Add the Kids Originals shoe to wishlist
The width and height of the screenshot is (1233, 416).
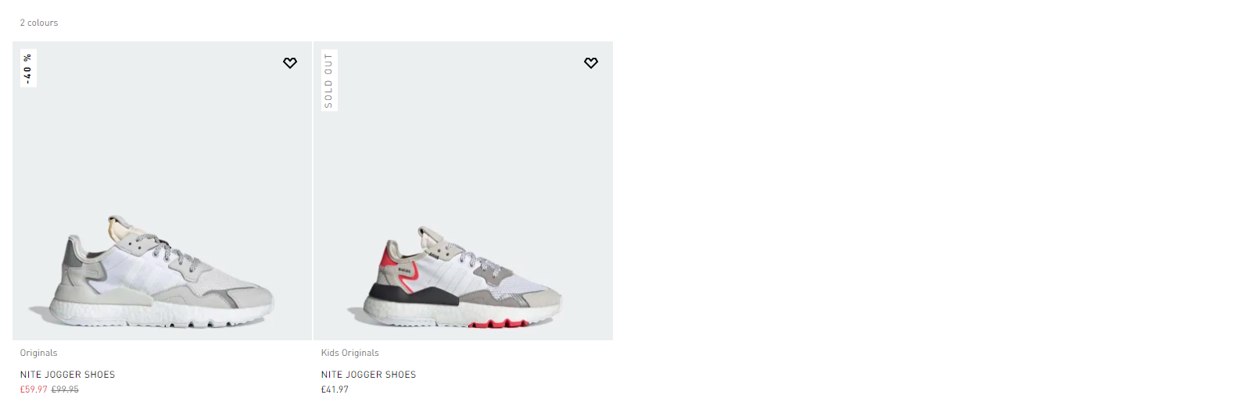tap(591, 63)
